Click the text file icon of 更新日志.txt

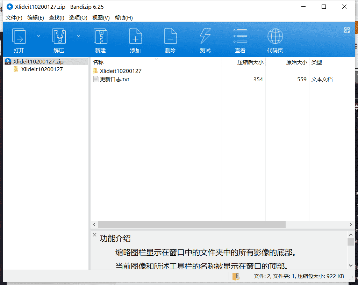click(96, 79)
